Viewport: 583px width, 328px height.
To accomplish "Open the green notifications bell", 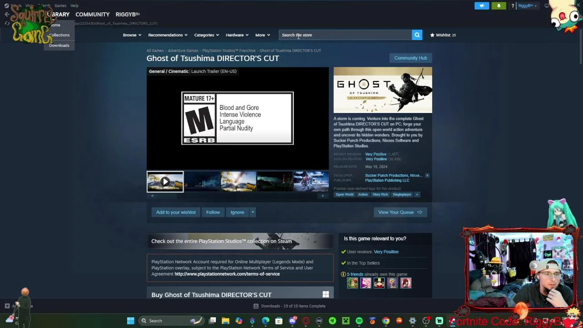I will coord(499,6).
